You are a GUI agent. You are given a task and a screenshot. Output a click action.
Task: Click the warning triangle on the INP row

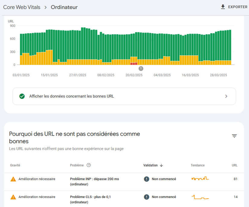pos(13,179)
